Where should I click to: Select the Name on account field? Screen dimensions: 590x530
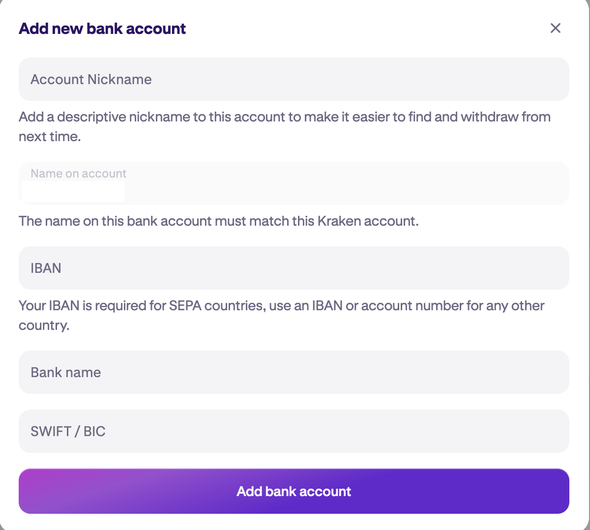click(x=294, y=183)
